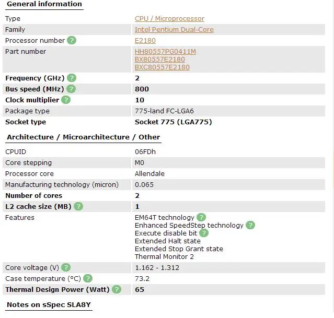Click help icon beside Case temperature
This screenshot has height=318, width=334.
pos(88,278)
